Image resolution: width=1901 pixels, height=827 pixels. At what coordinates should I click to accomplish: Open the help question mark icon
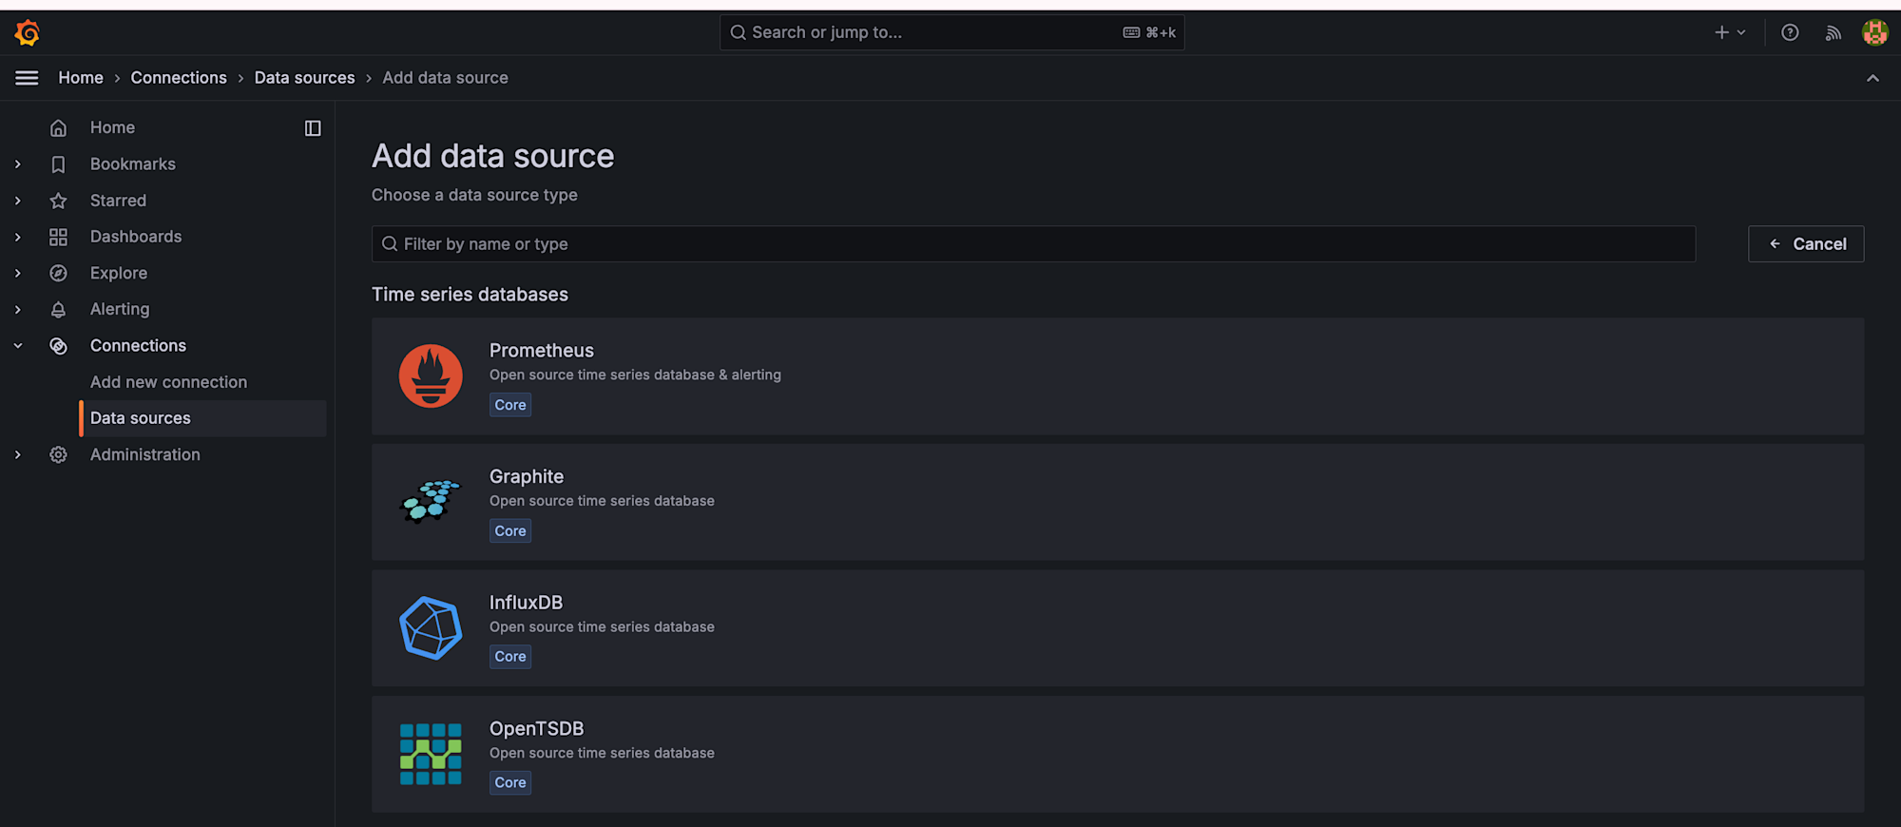(x=1790, y=33)
